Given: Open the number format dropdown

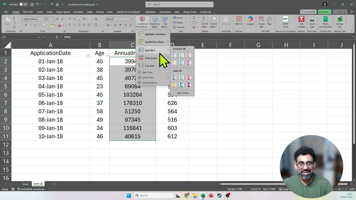Looking at the screenshot, I should coord(131,19).
